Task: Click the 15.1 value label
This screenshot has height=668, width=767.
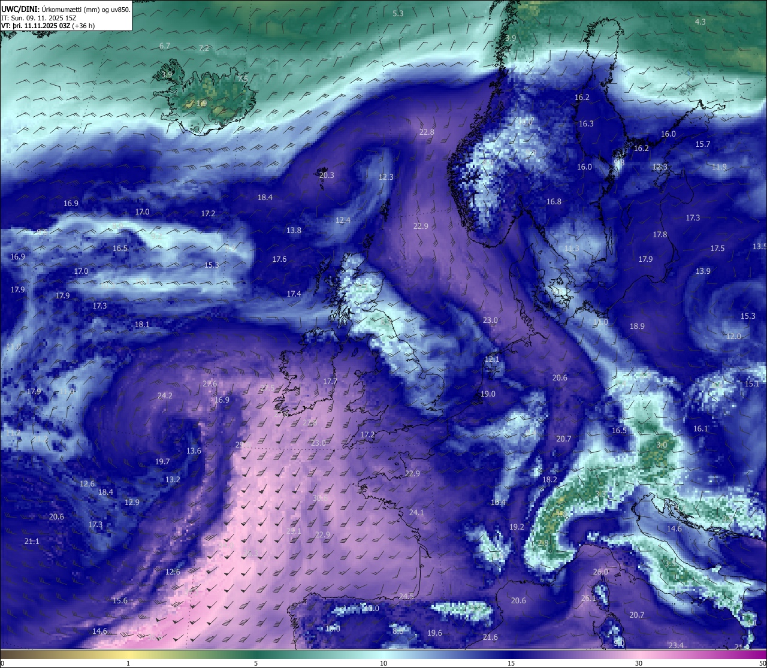Action: coord(751,383)
